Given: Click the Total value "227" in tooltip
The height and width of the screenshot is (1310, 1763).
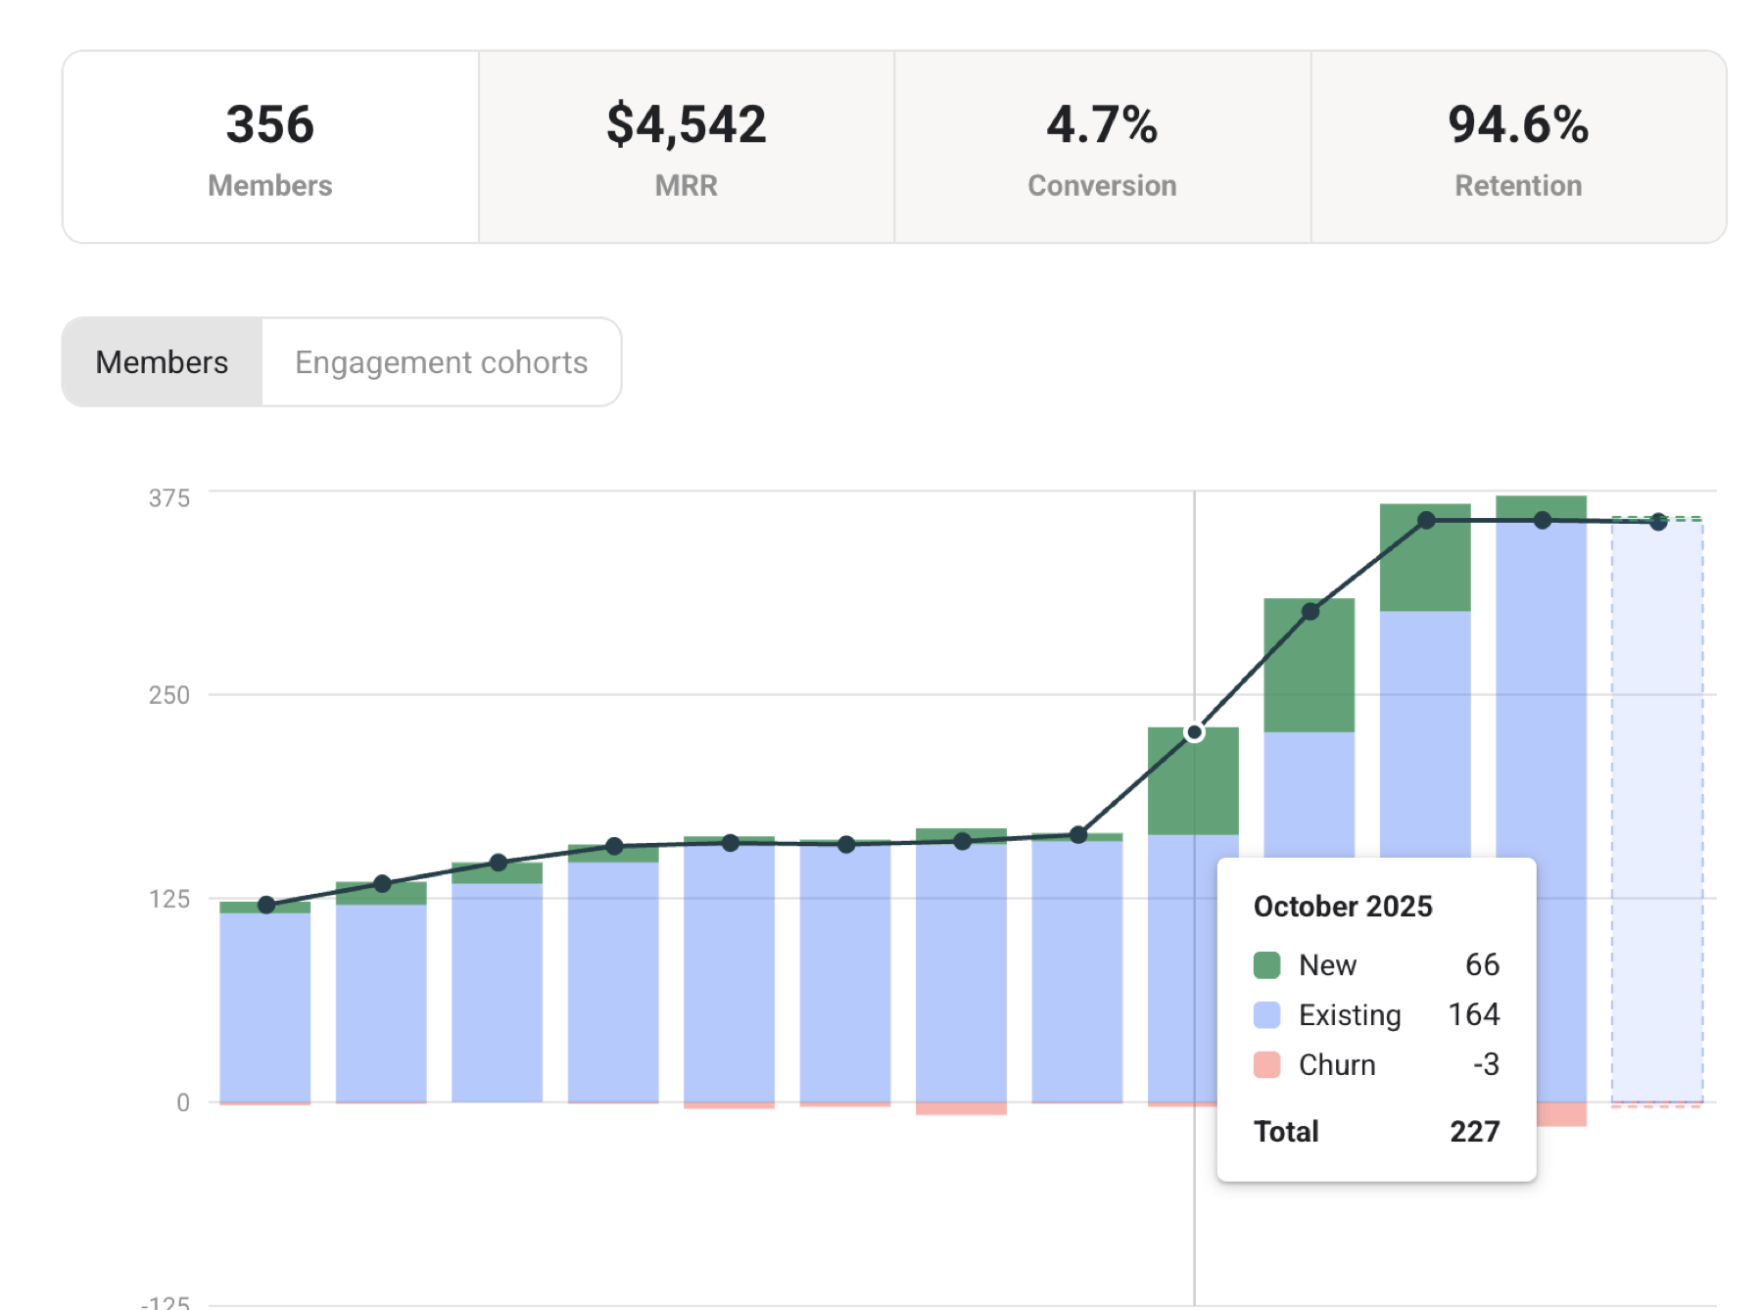Looking at the screenshot, I should [x=1475, y=1132].
